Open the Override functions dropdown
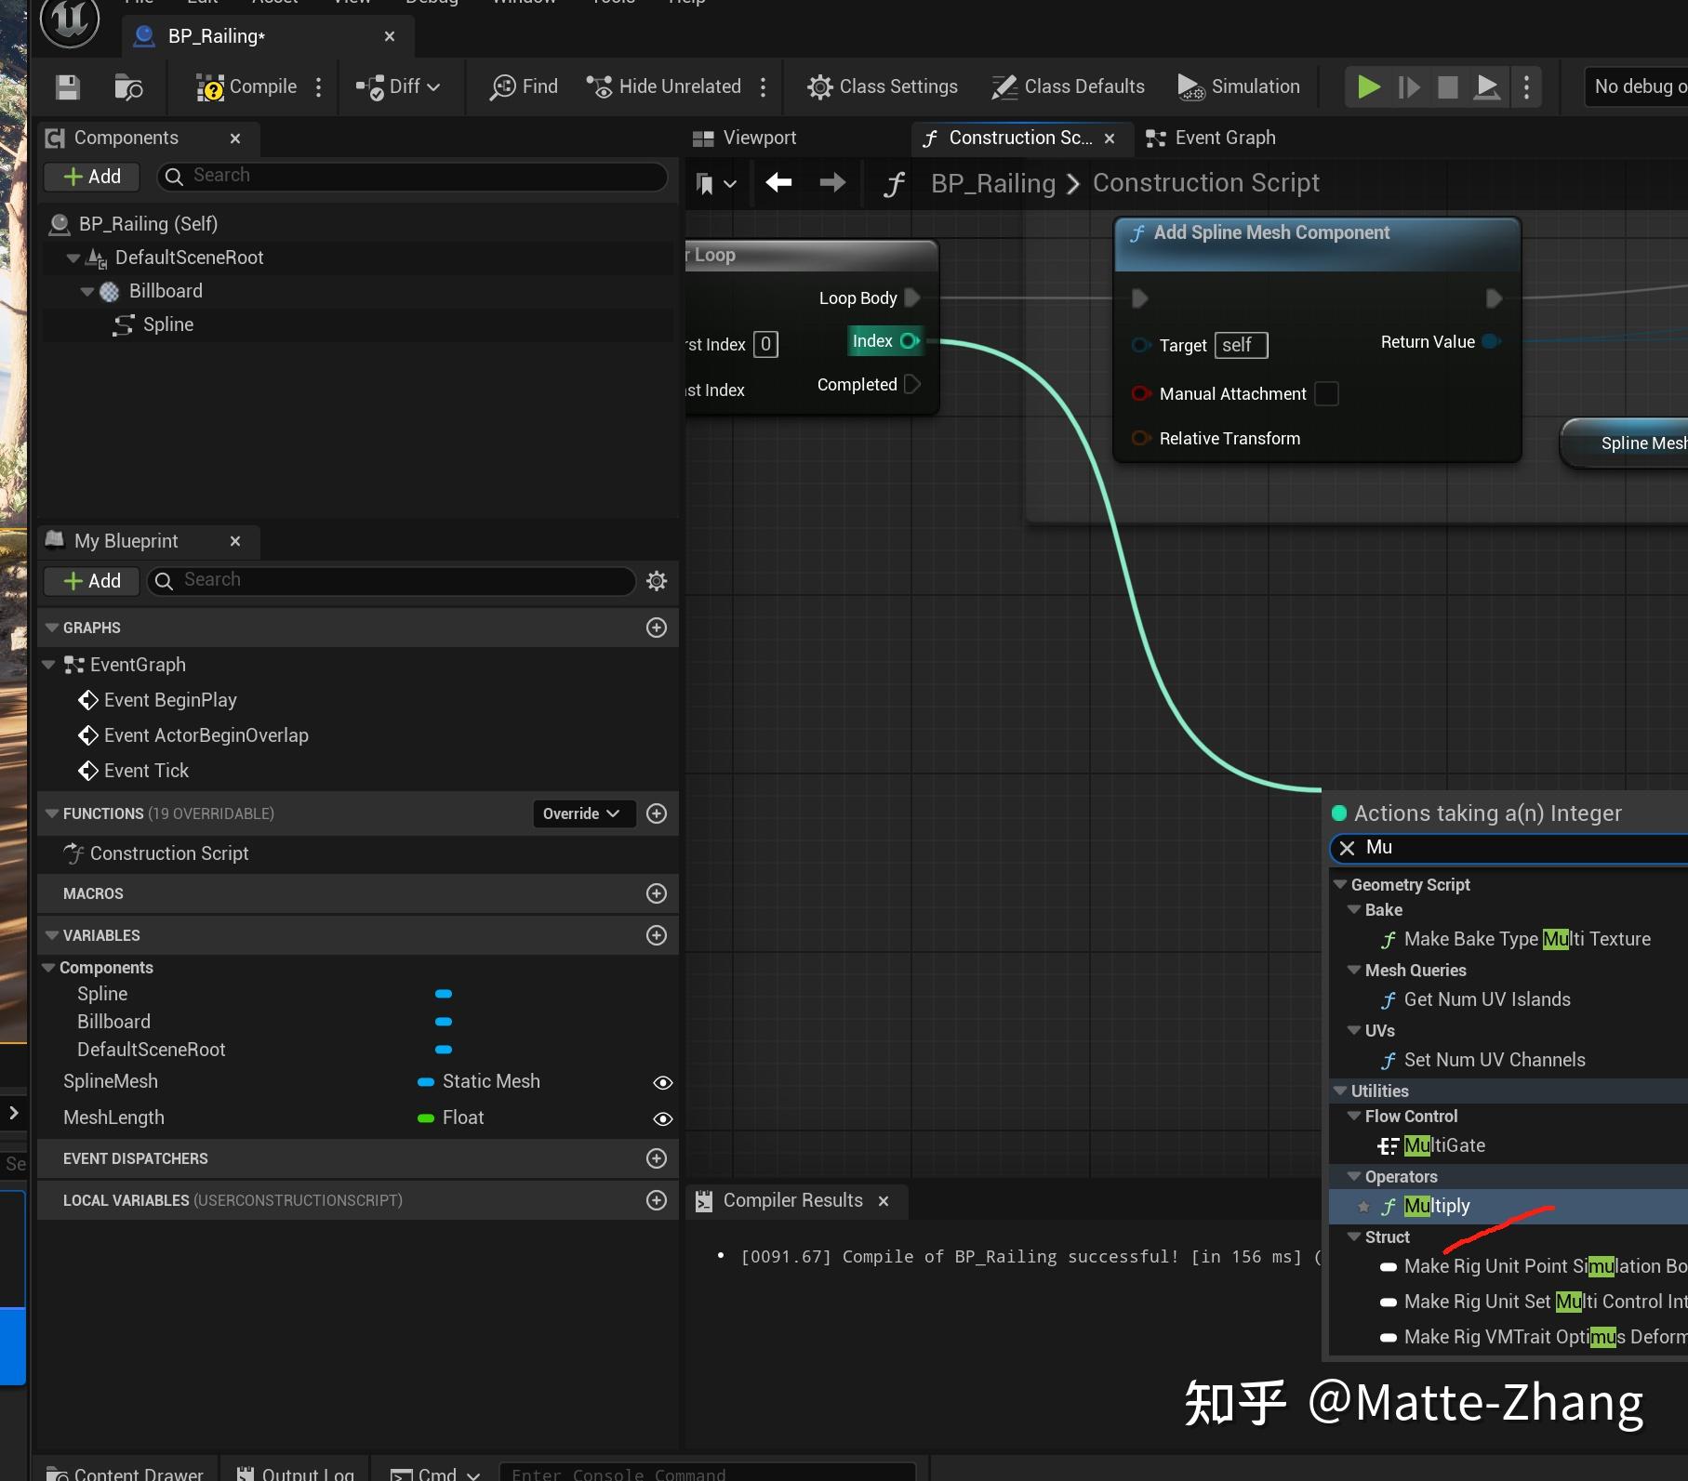 pyautogui.click(x=581, y=813)
